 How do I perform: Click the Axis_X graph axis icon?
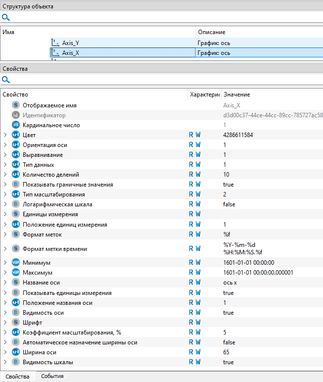click(55, 53)
